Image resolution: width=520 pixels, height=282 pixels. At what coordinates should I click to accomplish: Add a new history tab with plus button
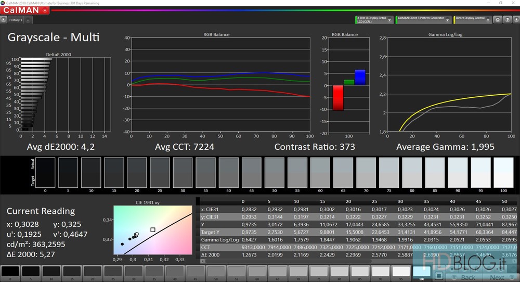click(x=28, y=20)
